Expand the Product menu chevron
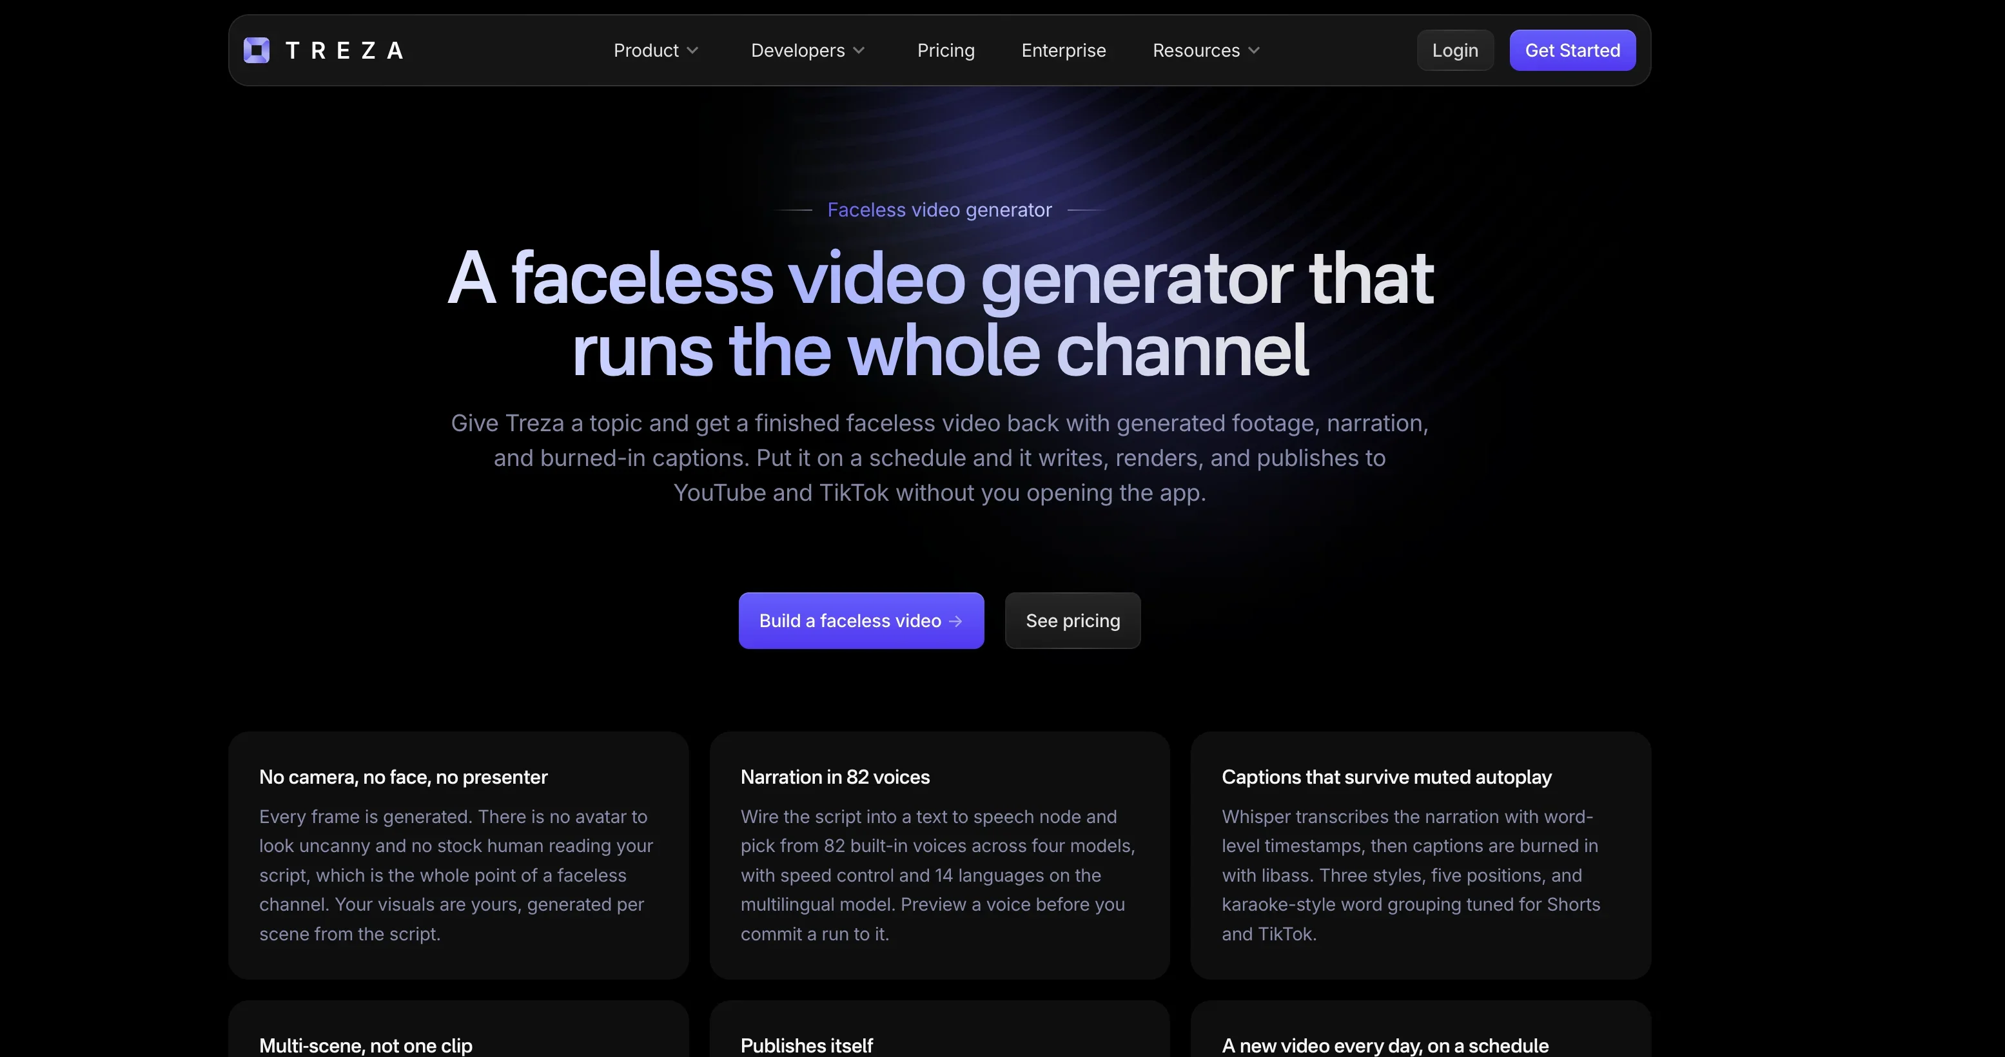 coord(692,50)
